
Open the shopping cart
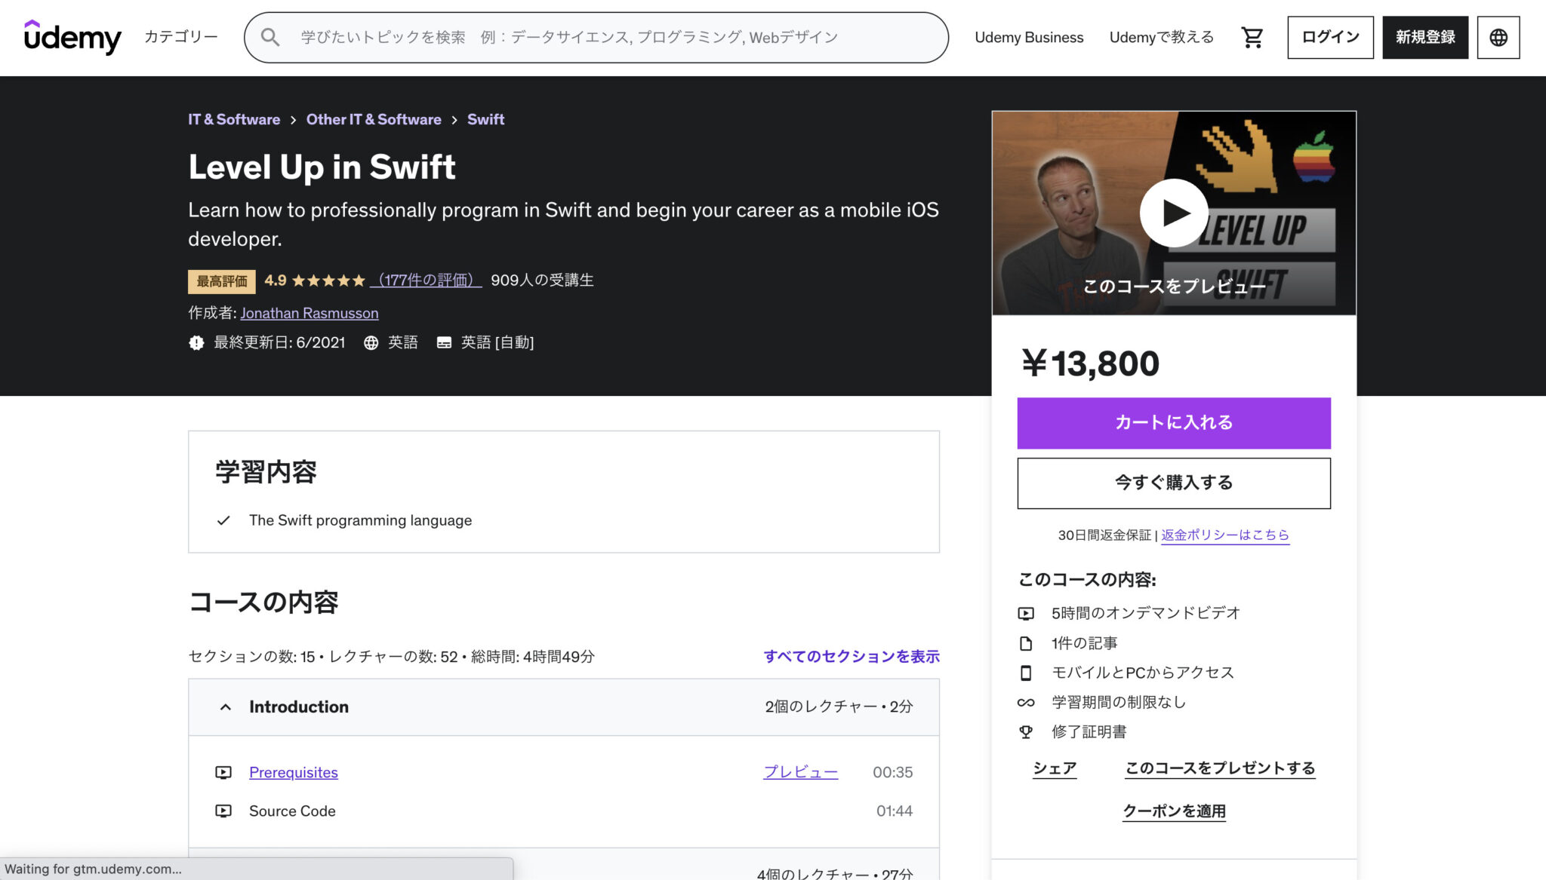click(x=1252, y=36)
